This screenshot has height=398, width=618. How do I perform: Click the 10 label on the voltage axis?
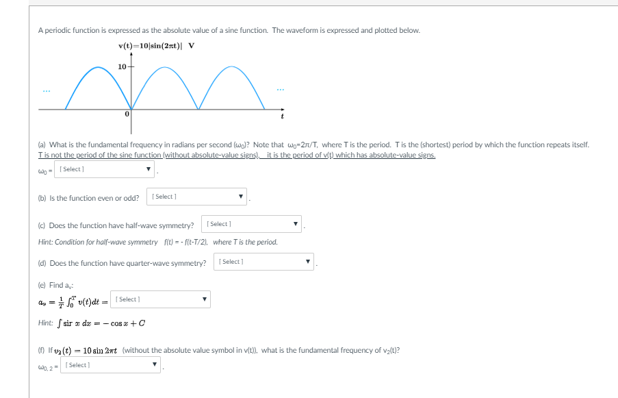(x=120, y=66)
